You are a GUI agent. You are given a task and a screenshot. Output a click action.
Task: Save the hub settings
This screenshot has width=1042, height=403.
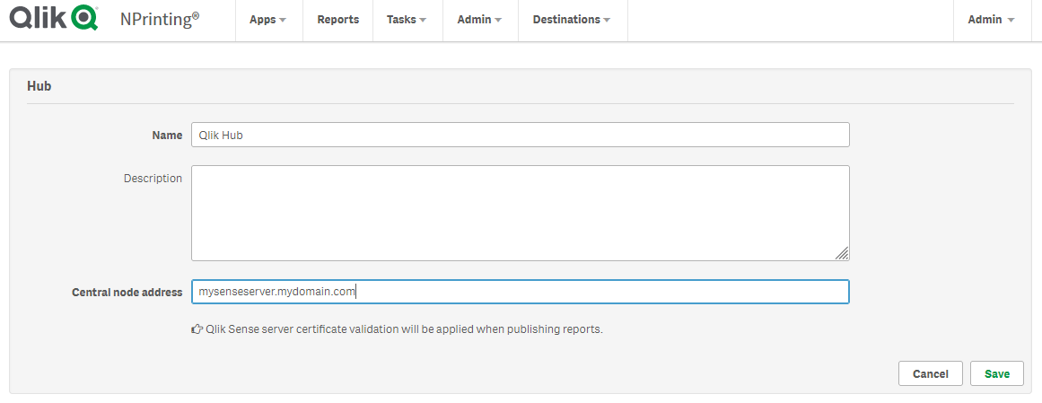996,373
